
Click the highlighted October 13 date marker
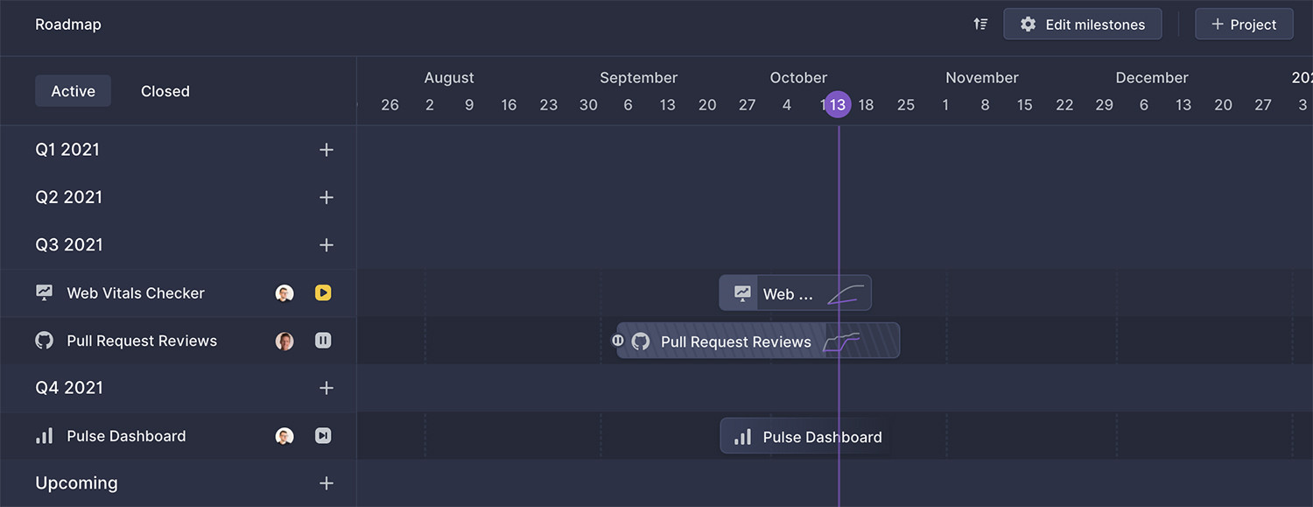click(x=836, y=103)
